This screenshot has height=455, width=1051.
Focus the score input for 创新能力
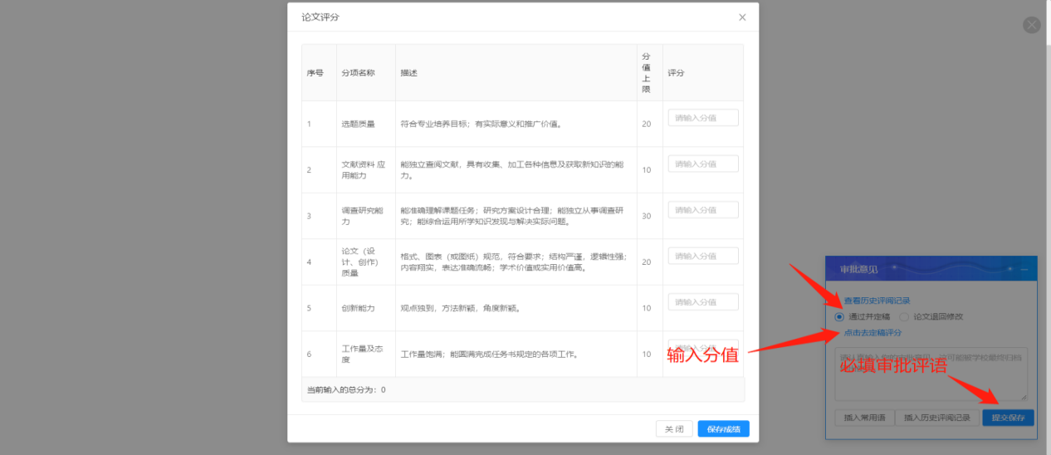pyautogui.click(x=703, y=302)
